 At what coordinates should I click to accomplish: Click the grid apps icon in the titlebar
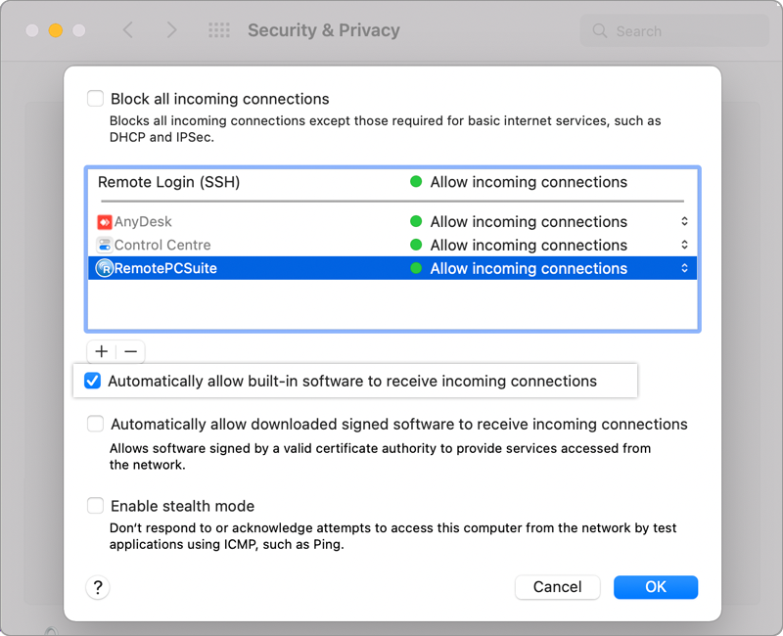click(x=219, y=30)
